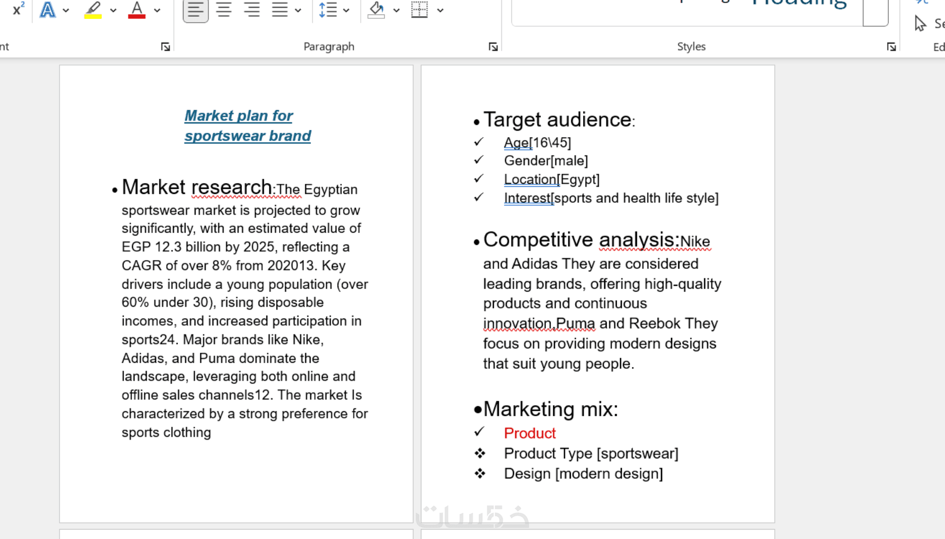Click the 'that suit young people.' line
The height and width of the screenshot is (539, 945).
(559, 363)
